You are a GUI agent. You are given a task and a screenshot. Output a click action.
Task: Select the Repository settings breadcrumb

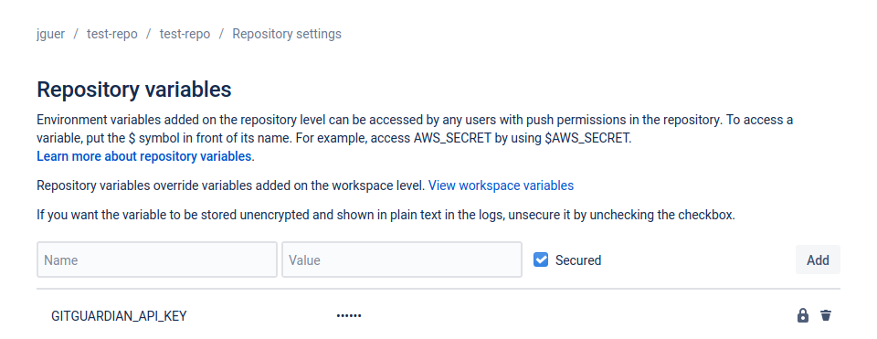click(287, 34)
